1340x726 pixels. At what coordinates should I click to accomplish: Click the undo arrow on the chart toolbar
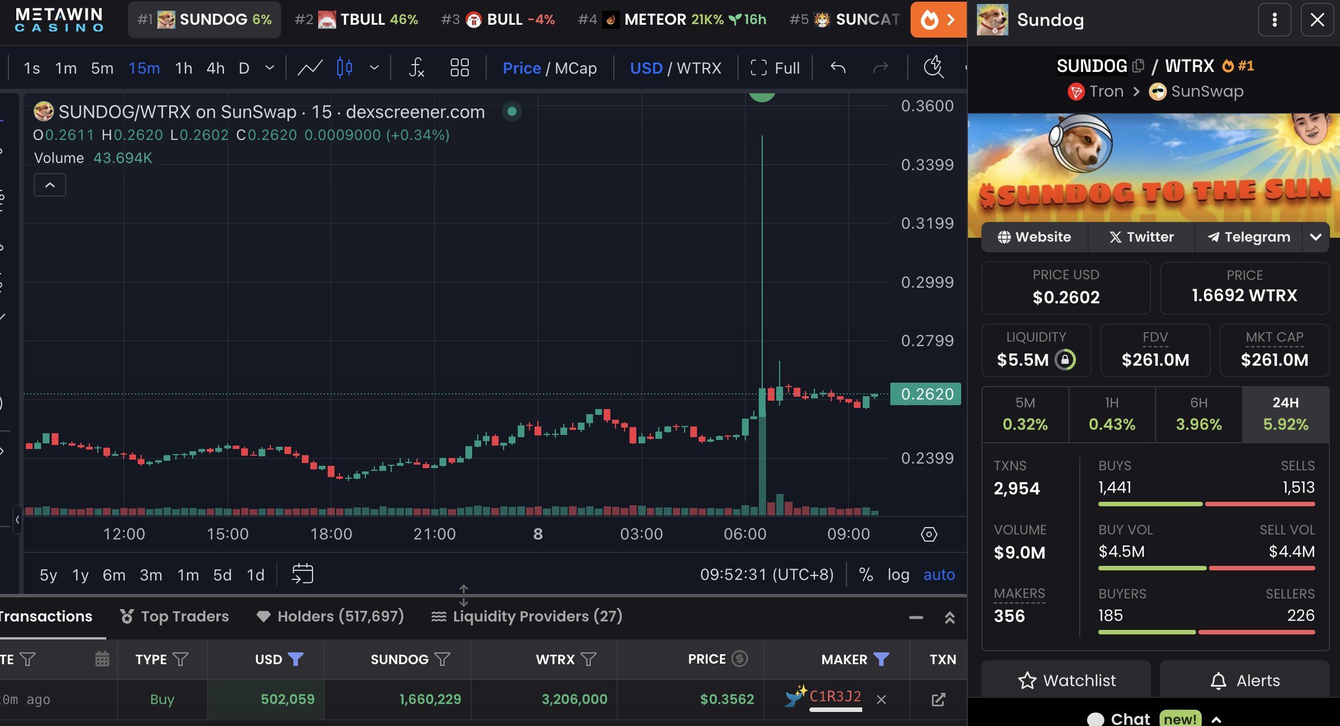click(x=838, y=67)
